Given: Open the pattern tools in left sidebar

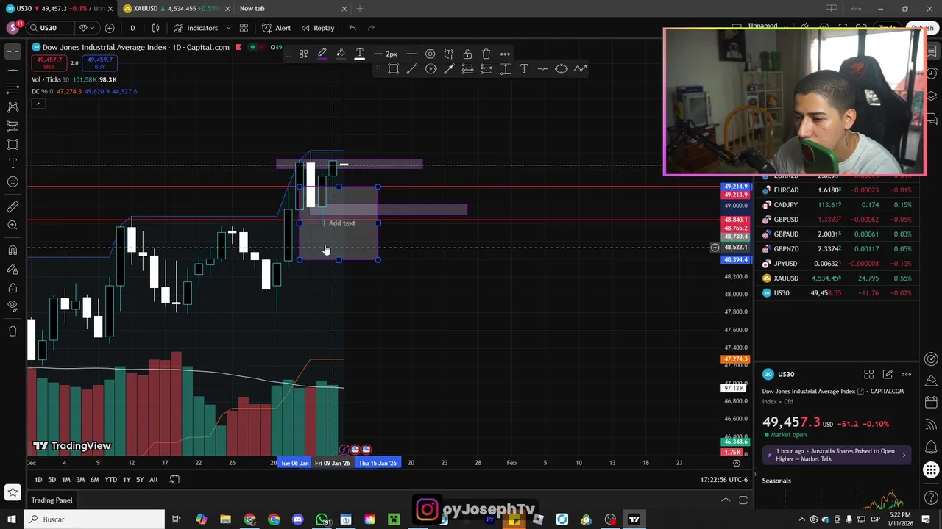Looking at the screenshot, I should tap(13, 107).
